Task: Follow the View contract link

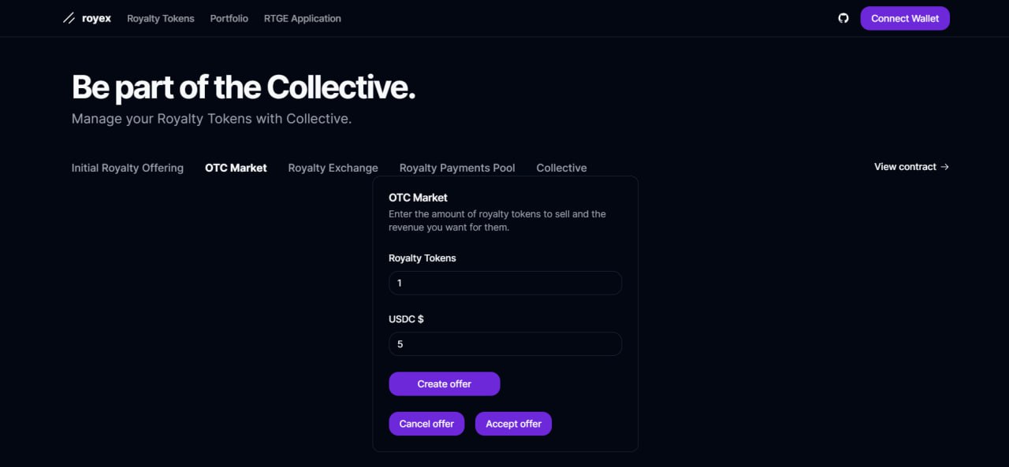Action: point(905,167)
